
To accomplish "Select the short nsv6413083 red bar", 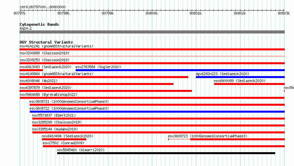I will click(31, 70).
